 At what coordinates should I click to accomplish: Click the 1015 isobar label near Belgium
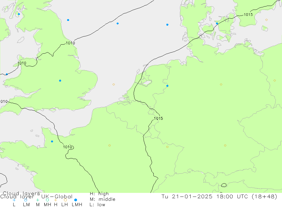(158, 118)
